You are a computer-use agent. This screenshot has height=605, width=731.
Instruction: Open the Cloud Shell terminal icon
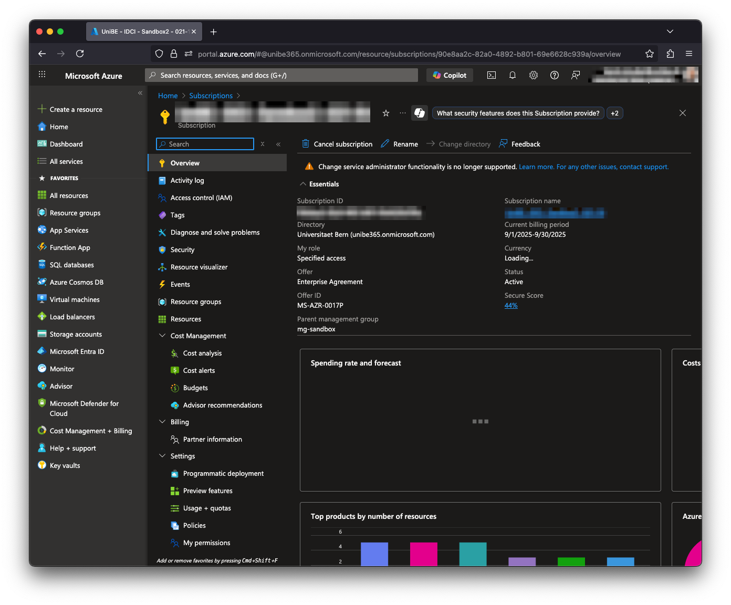[x=492, y=75]
